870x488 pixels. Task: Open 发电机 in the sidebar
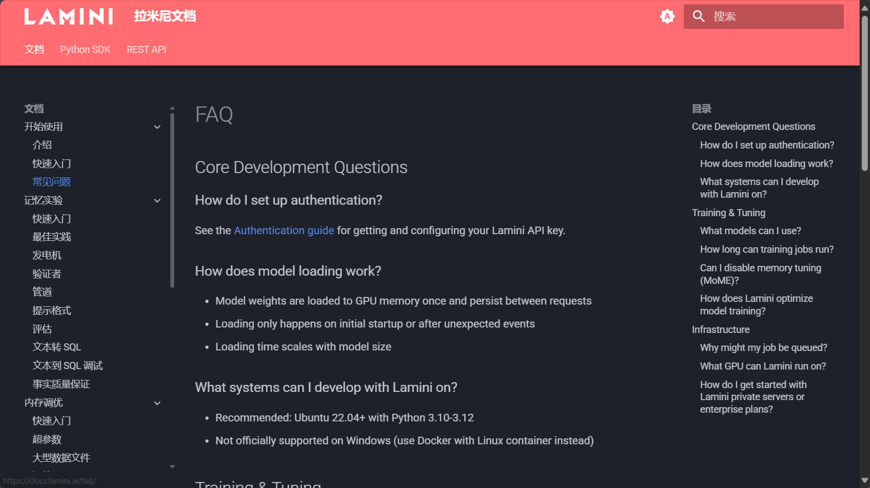tap(47, 255)
